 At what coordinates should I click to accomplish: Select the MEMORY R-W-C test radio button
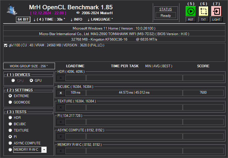pos(10,150)
